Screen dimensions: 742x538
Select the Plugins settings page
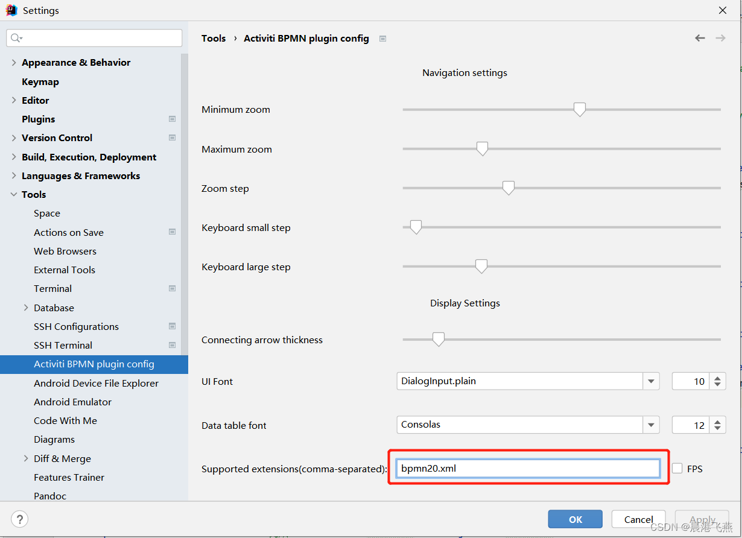click(39, 119)
